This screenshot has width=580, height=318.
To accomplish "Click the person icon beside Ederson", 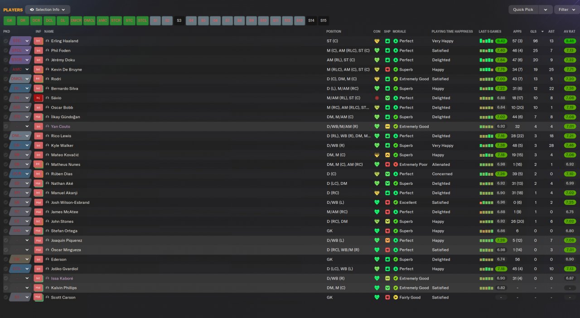I will (47, 260).
